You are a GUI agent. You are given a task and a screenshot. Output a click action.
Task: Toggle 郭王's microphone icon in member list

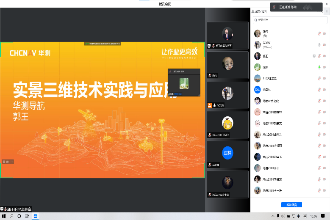[x=319, y=56]
